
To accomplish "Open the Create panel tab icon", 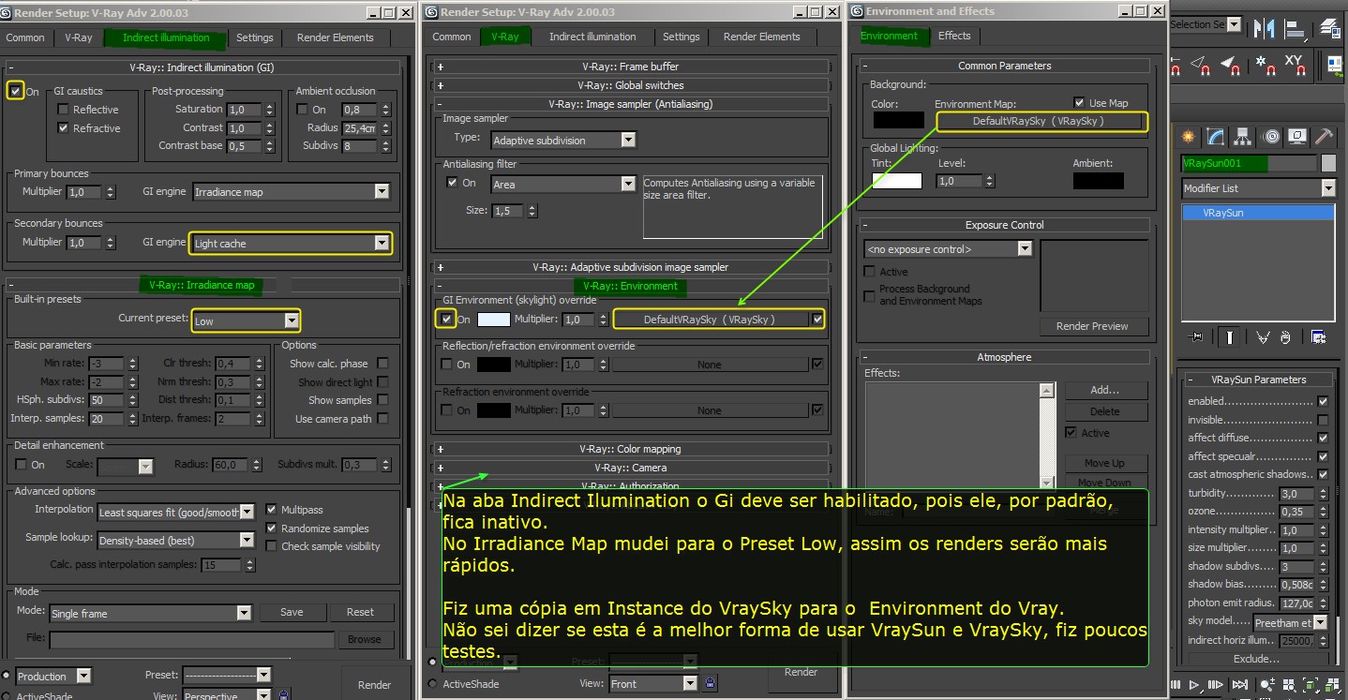I will coord(1189,138).
